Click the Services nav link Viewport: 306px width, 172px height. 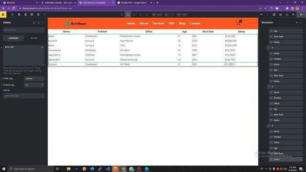coord(158,23)
